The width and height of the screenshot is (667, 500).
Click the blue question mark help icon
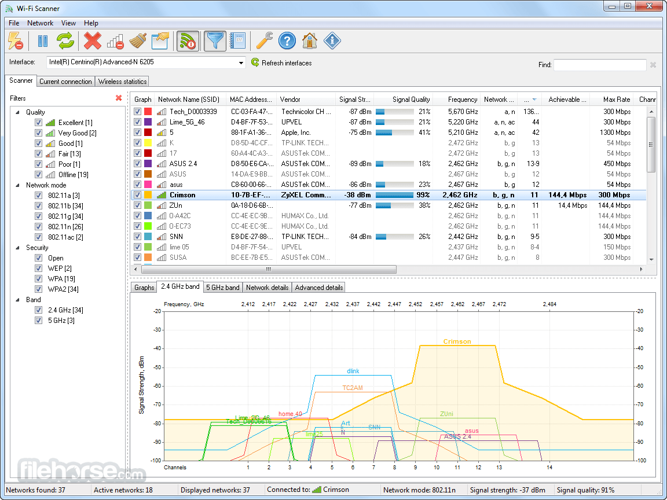tap(287, 41)
